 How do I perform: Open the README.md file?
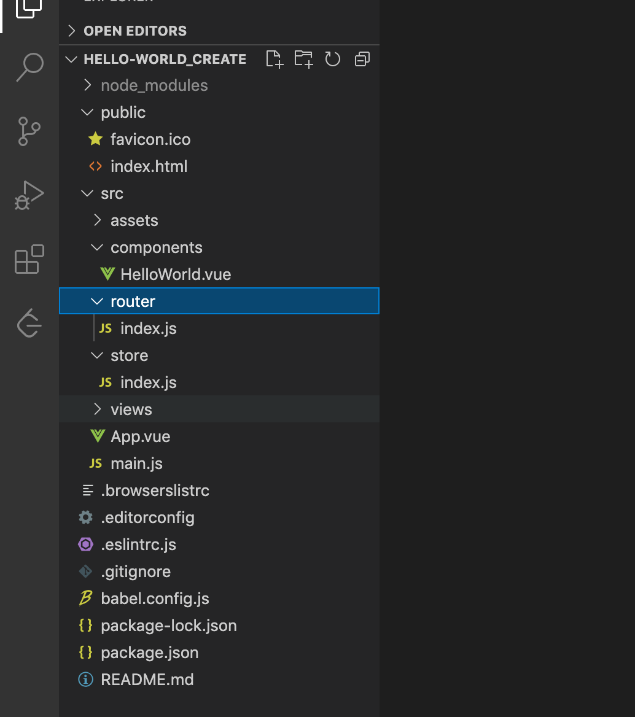click(x=147, y=680)
